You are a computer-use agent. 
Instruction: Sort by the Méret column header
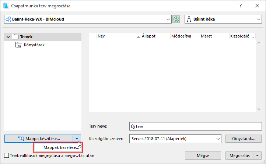coord(214,36)
